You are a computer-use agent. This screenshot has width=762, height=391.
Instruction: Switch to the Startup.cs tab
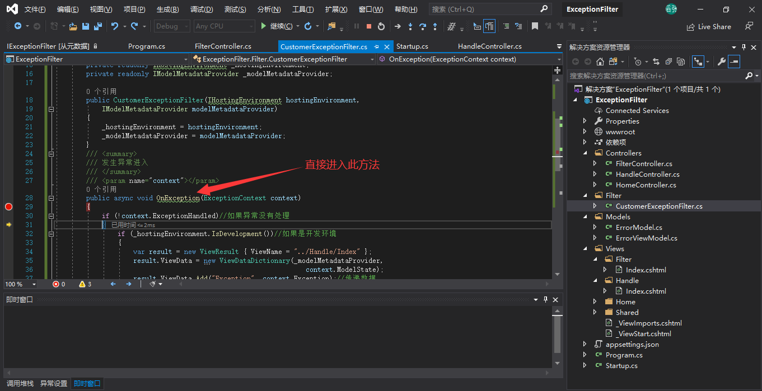click(x=412, y=46)
